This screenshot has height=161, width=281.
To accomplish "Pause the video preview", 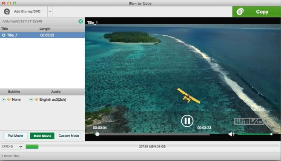I will 187,121.
